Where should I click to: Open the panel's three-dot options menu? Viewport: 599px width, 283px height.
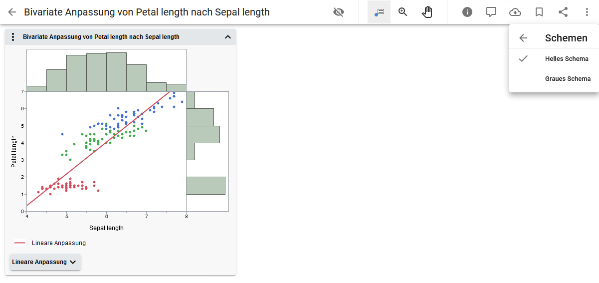13,37
